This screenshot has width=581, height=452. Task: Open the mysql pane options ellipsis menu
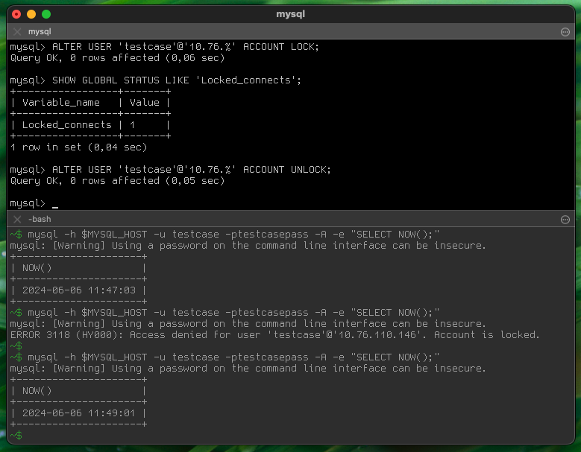pos(565,32)
